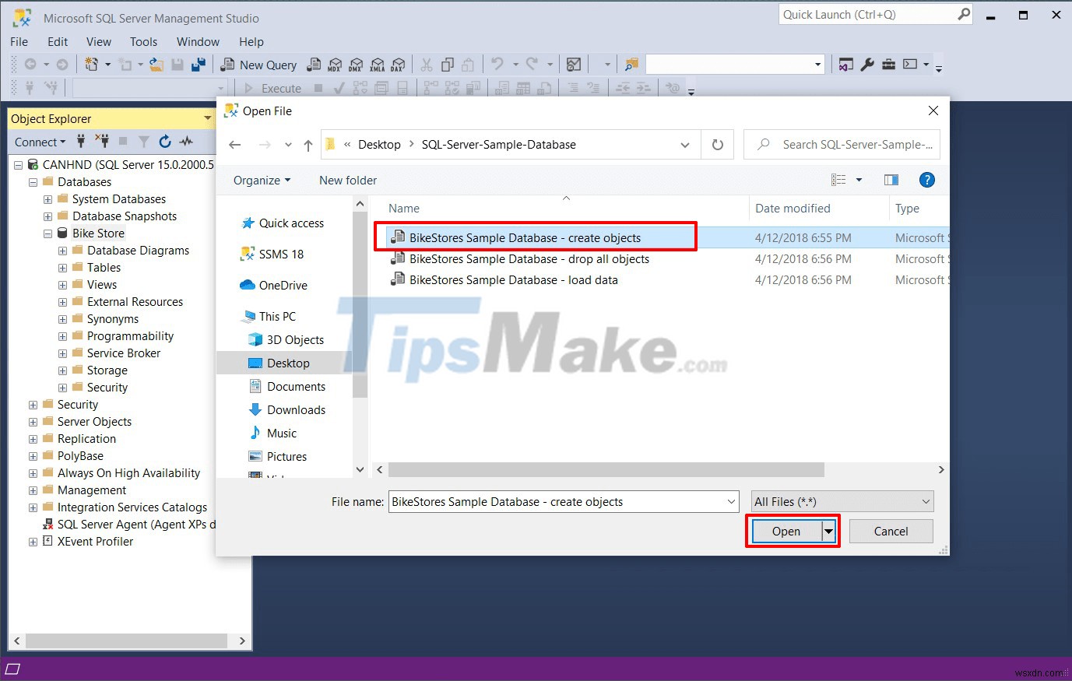Open the dropdown arrow beside Open button
The width and height of the screenshot is (1072, 681).
coord(829,532)
